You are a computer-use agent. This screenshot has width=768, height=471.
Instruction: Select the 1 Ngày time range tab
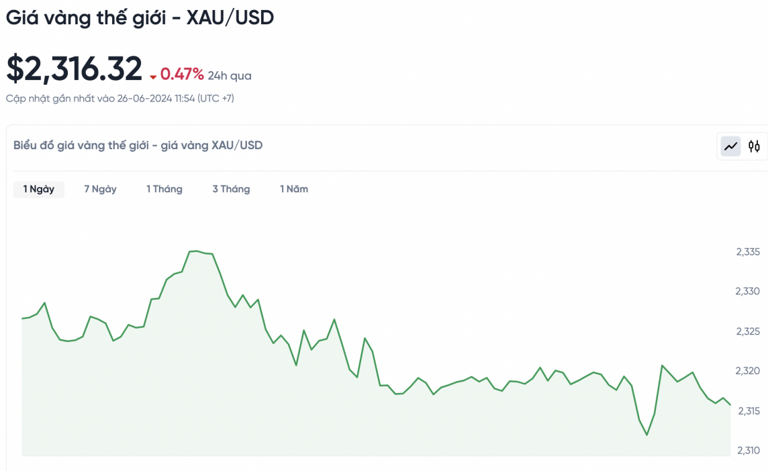39,189
